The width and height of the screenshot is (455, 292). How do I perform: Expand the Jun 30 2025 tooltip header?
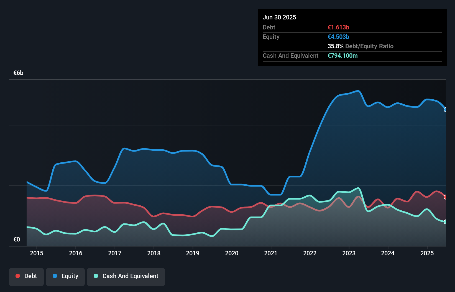pos(279,17)
